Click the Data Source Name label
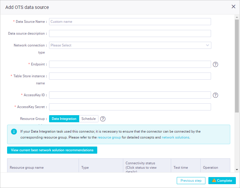 [x=30, y=22]
